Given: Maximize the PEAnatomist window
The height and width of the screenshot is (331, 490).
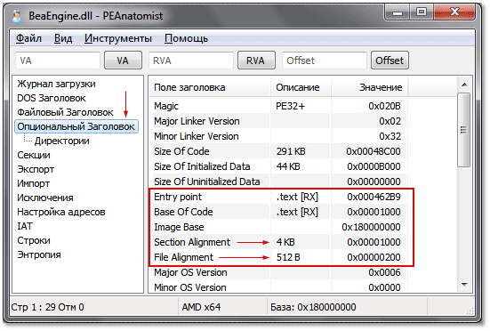Looking at the screenshot, I should [422, 12].
